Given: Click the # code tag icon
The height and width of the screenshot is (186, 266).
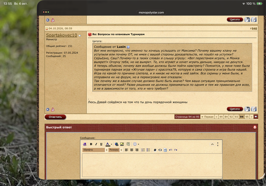Looking at the screenshot, I should click(155, 150).
